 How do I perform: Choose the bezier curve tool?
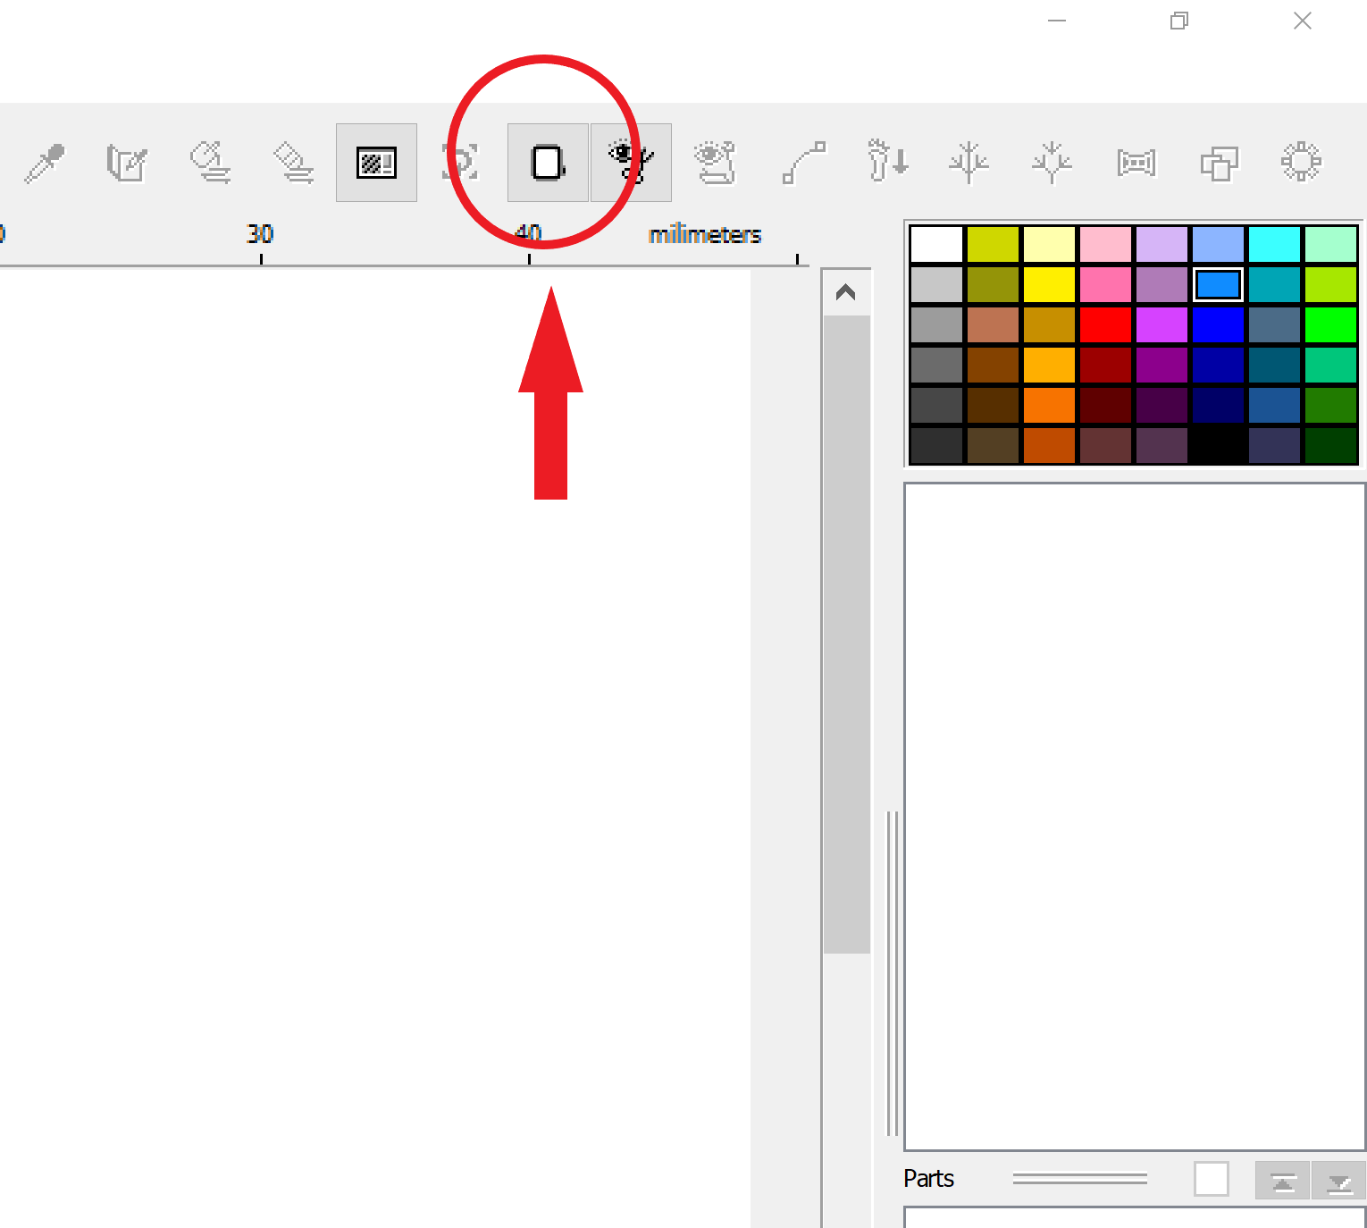coord(803,162)
